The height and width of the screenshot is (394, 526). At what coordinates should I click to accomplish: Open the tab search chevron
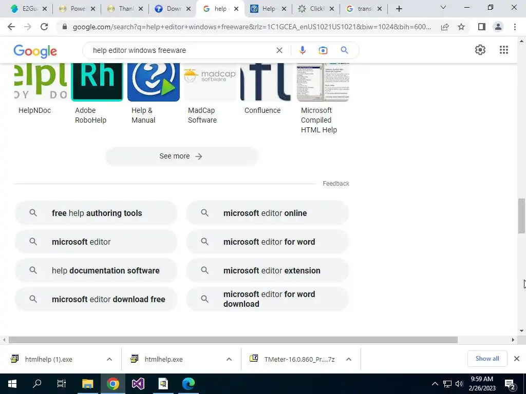443,7
